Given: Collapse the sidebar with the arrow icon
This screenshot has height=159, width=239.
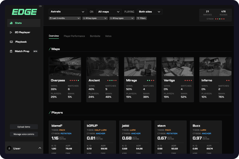Looking at the screenshot, I should tap(40, 6).
